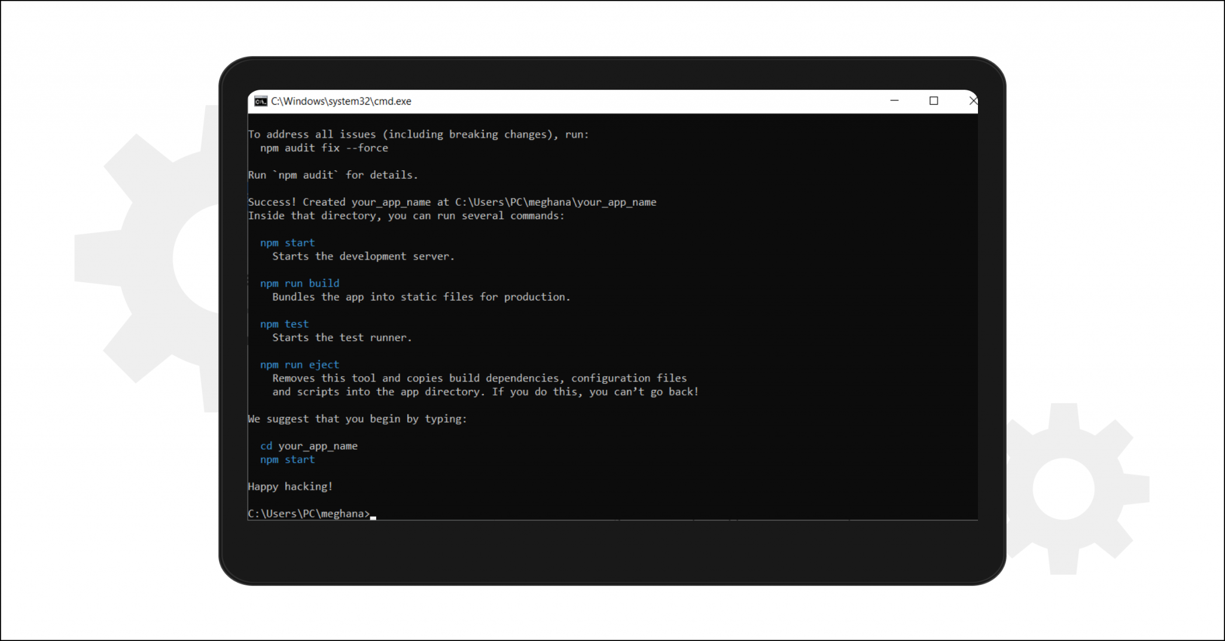Select the blue npm start command text
1225x641 pixels.
point(287,243)
